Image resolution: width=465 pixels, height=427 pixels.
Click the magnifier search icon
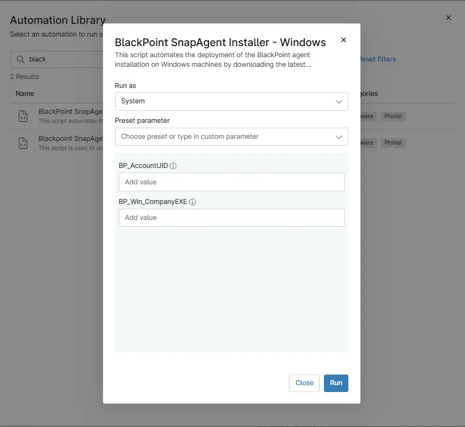pos(21,59)
